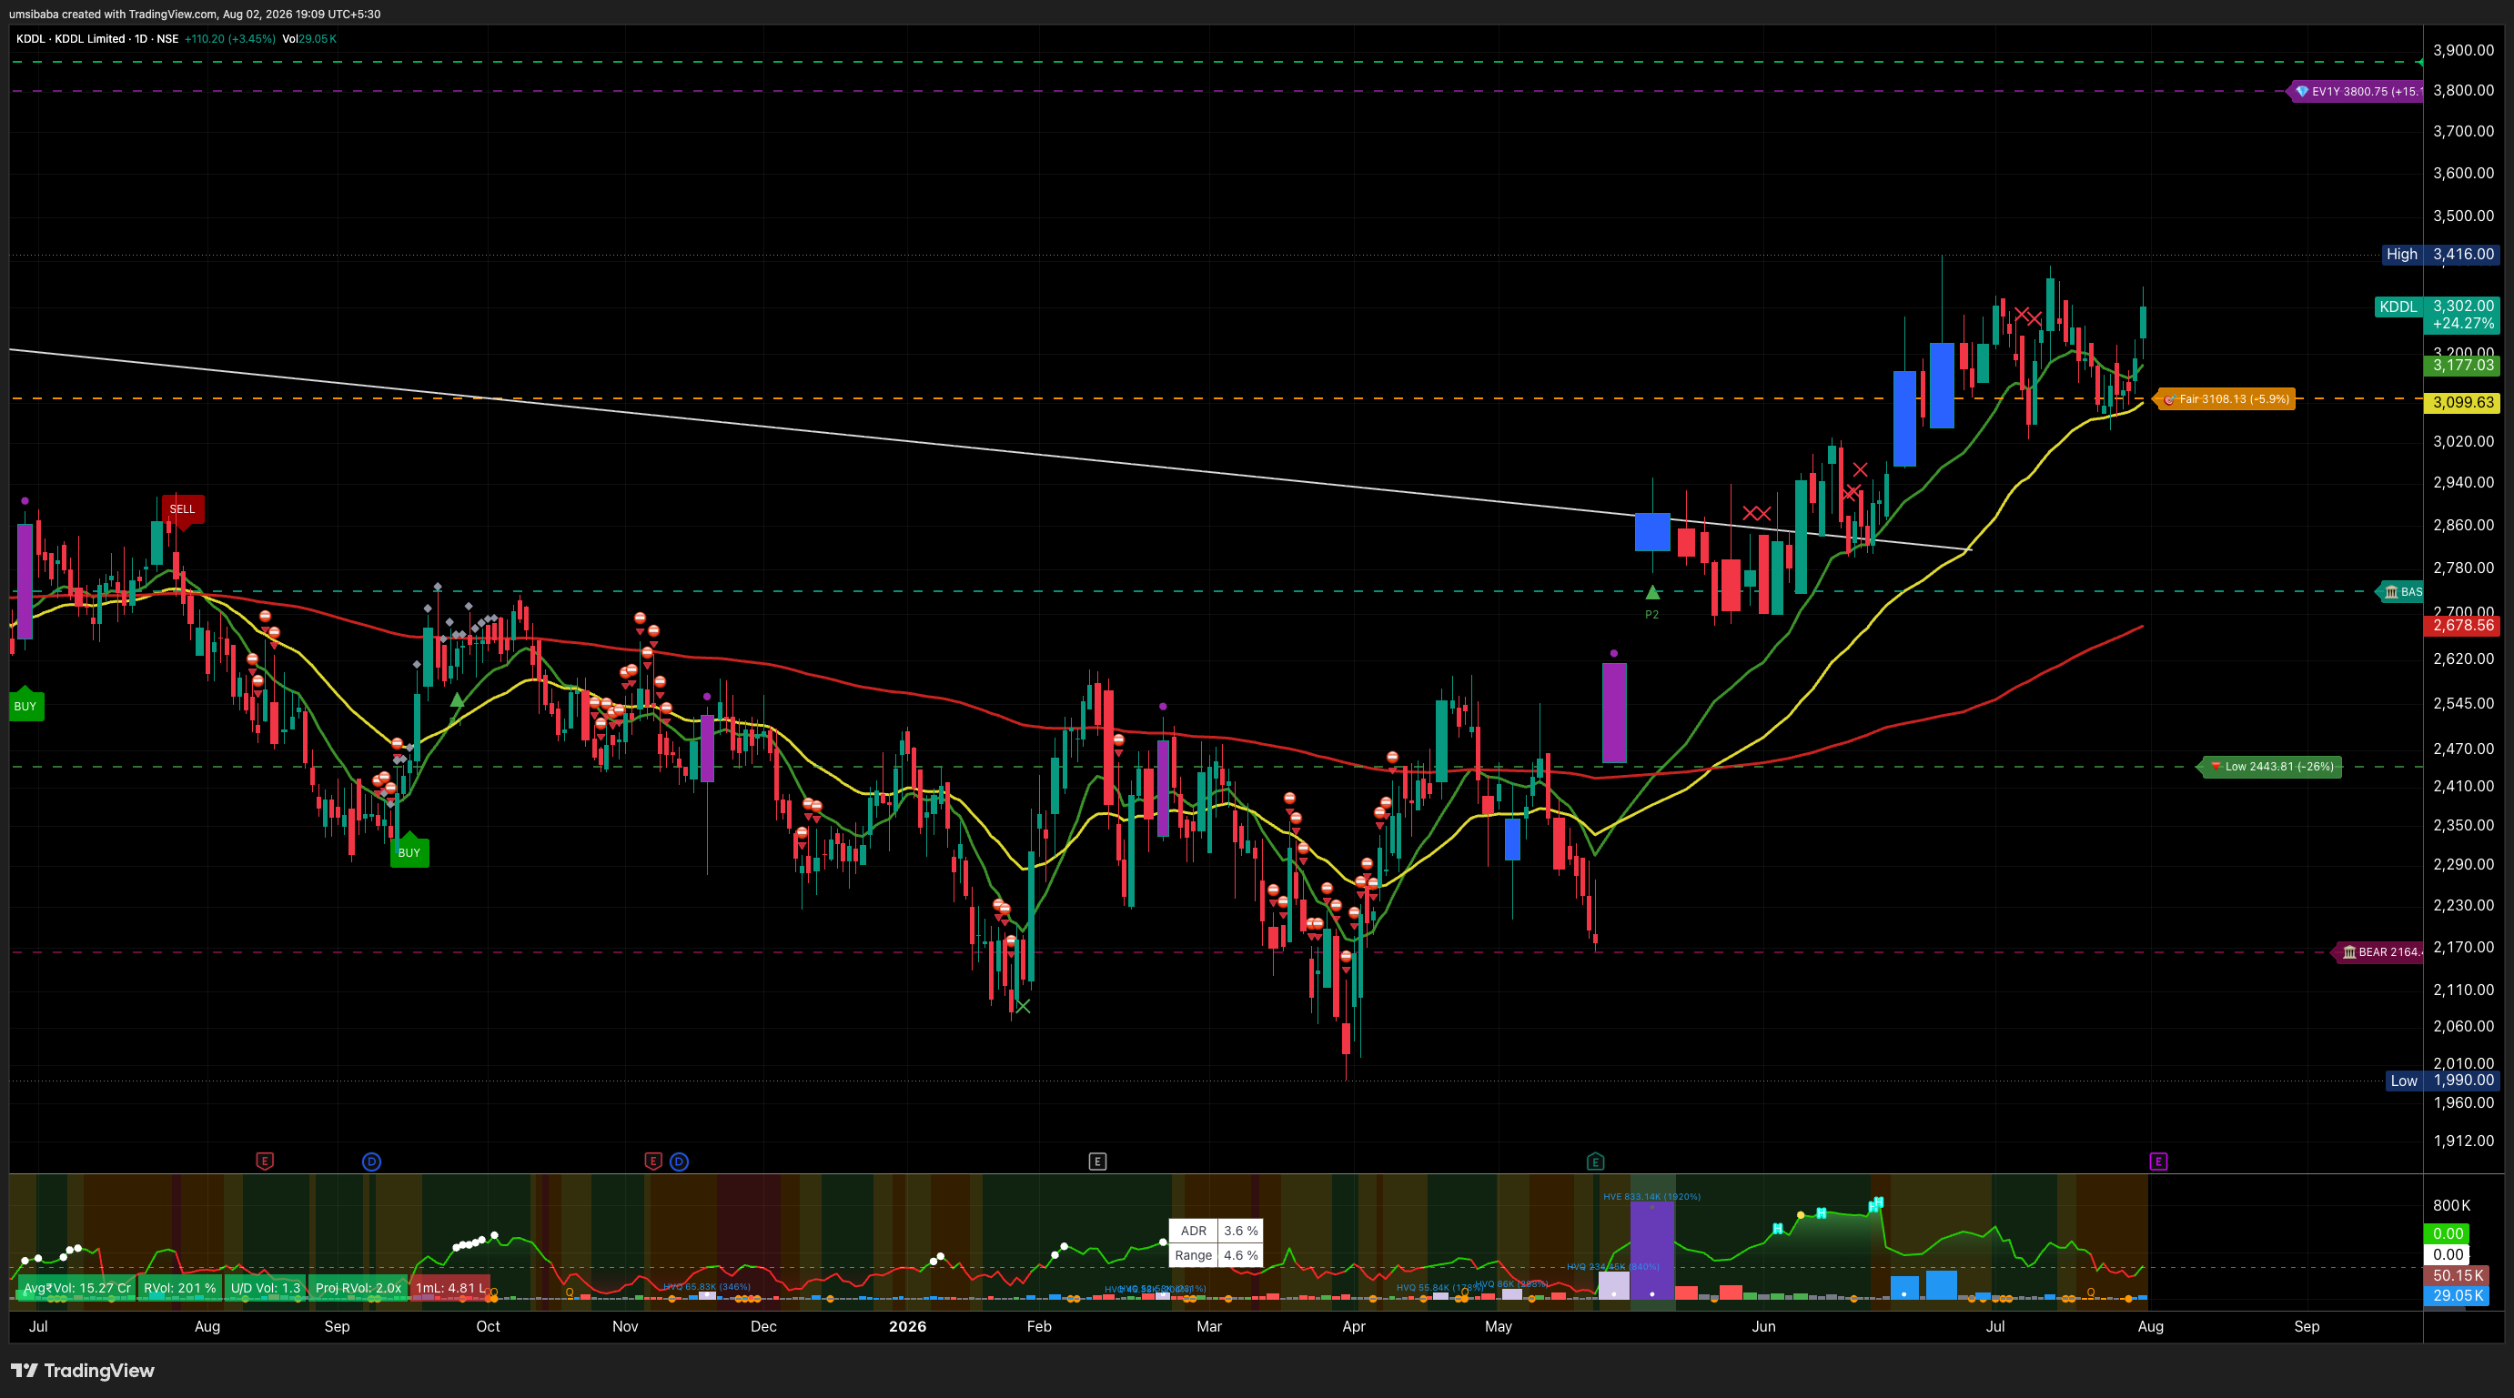Click the red SELL signal label
This screenshot has height=1398, width=2514.
[x=183, y=508]
